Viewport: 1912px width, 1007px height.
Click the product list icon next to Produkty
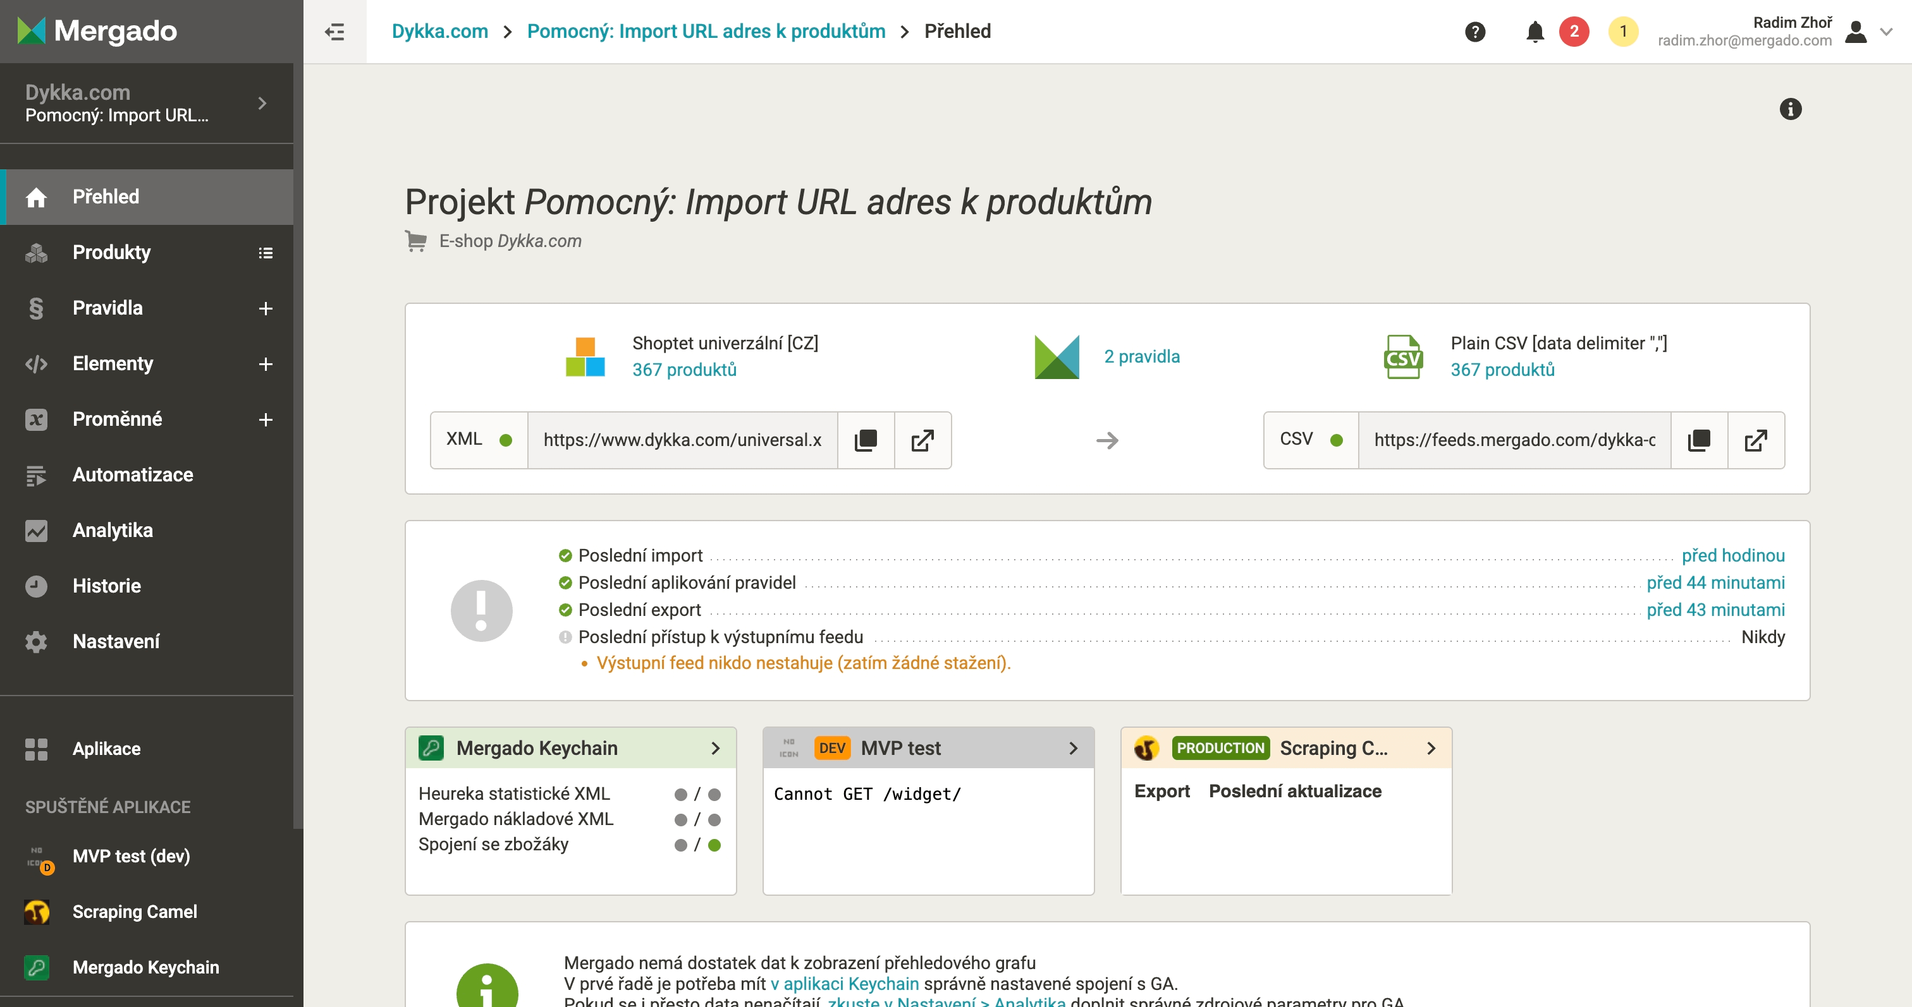[265, 253]
